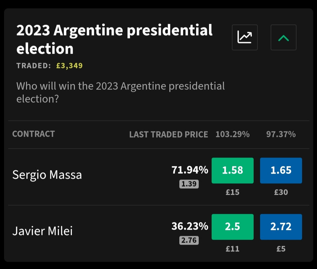Screen dimensions: 317x269
Task: Click the 36.23% last traded price
Action: tap(190, 226)
